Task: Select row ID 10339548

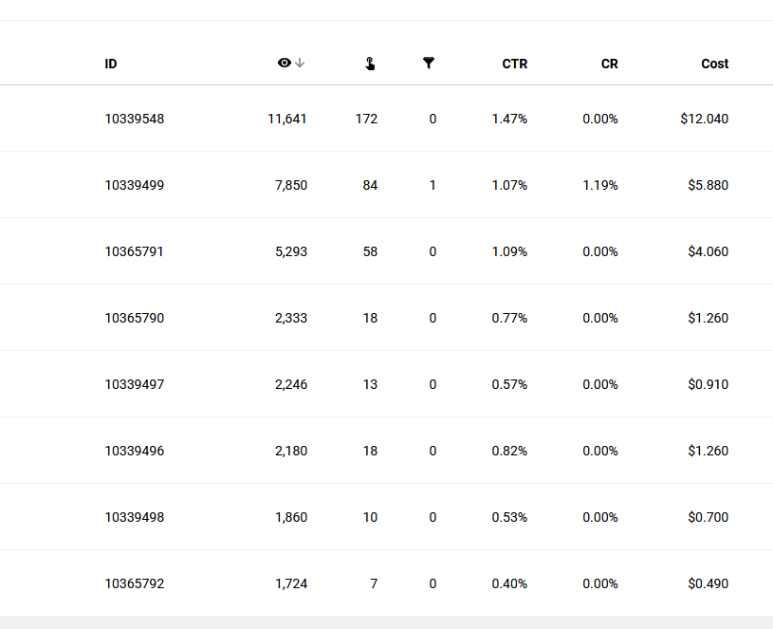Action: (135, 119)
